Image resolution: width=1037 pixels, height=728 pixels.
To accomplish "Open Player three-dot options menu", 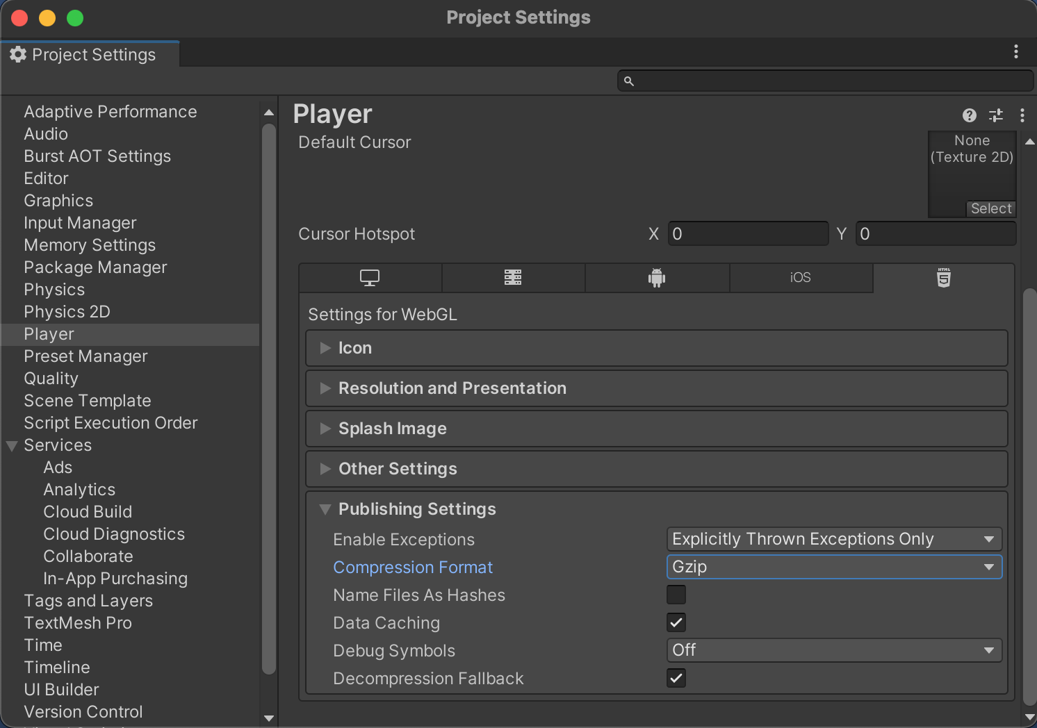I will pos(1022,115).
